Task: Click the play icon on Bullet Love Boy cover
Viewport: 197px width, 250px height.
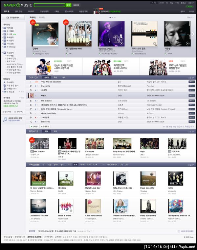Action: [x=98, y=183]
